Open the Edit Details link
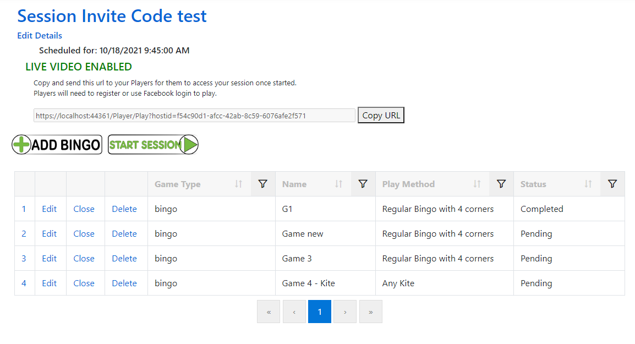 coord(40,36)
